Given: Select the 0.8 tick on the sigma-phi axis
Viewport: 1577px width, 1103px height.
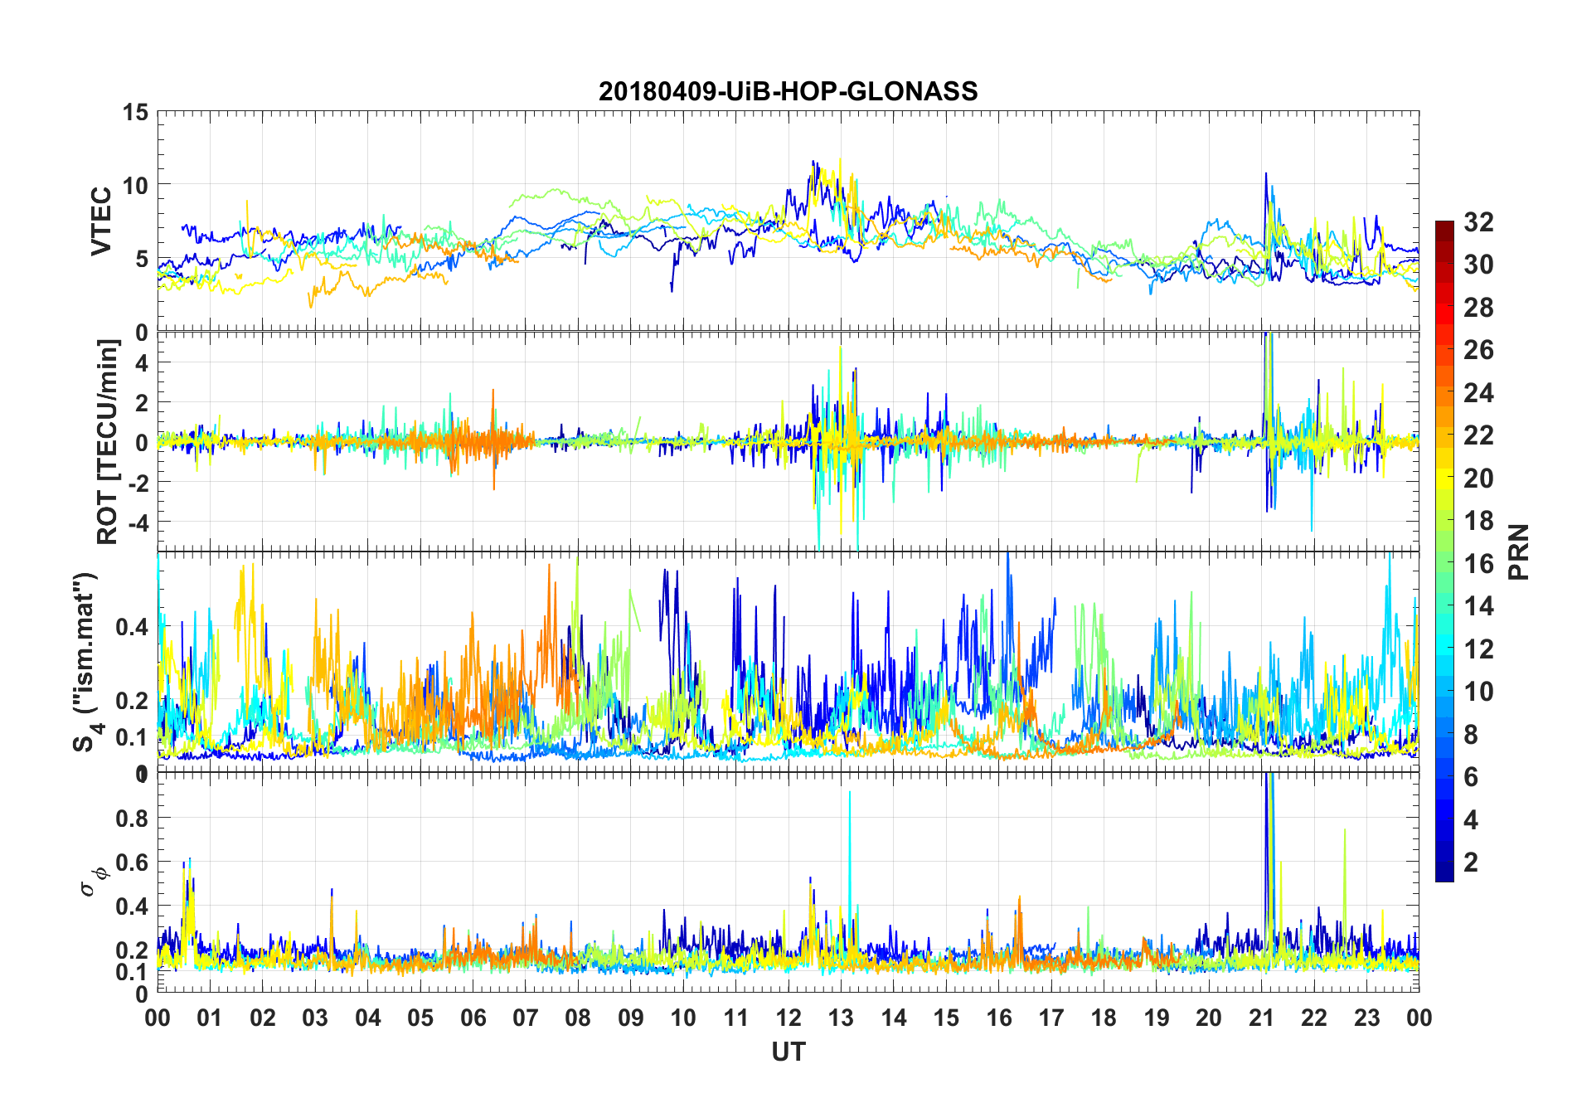Looking at the screenshot, I should 132,818.
